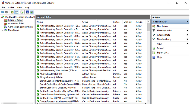Sort rules by Profile column header

[117, 22]
